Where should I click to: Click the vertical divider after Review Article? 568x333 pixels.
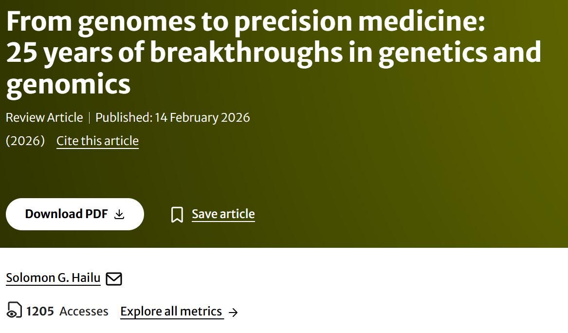click(x=89, y=118)
